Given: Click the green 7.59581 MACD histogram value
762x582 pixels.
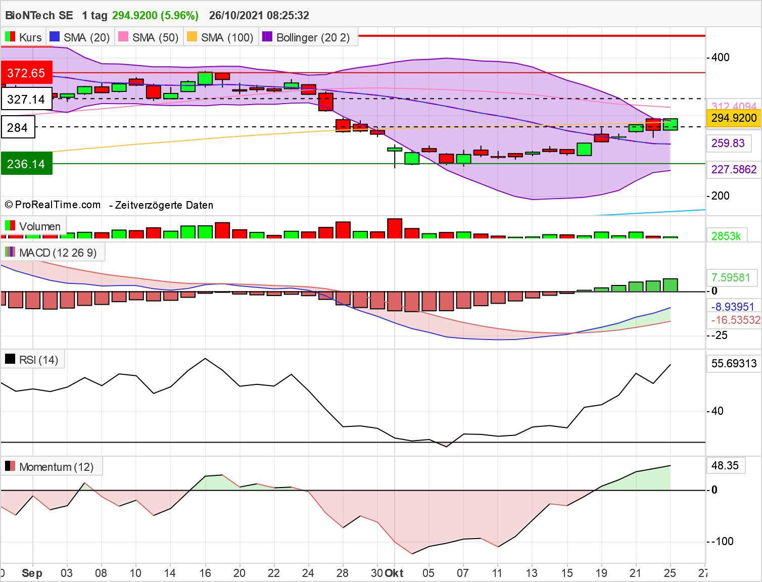Looking at the screenshot, I should tap(731, 277).
